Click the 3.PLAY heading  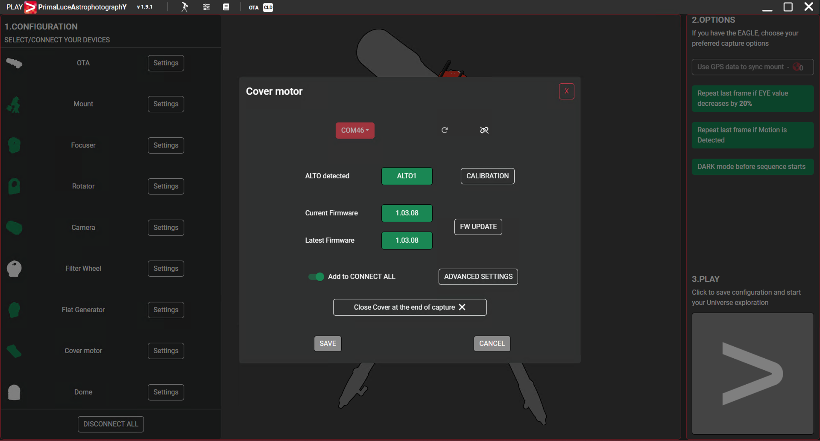(x=706, y=279)
